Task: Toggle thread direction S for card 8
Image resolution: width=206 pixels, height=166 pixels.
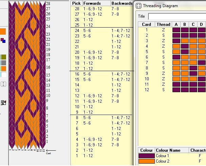Action: 163,68
